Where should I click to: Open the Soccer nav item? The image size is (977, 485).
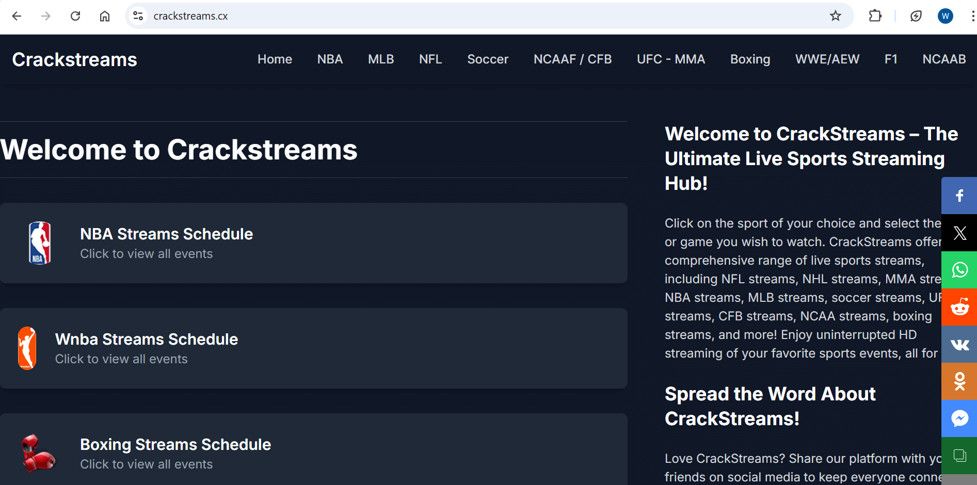click(x=488, y=59)
